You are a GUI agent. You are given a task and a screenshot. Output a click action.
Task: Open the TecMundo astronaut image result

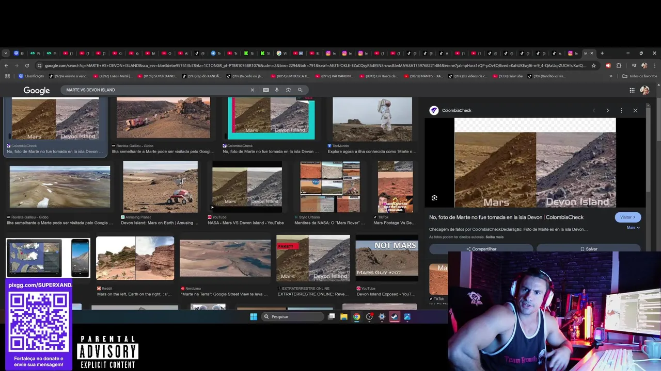tap(372, 119)
